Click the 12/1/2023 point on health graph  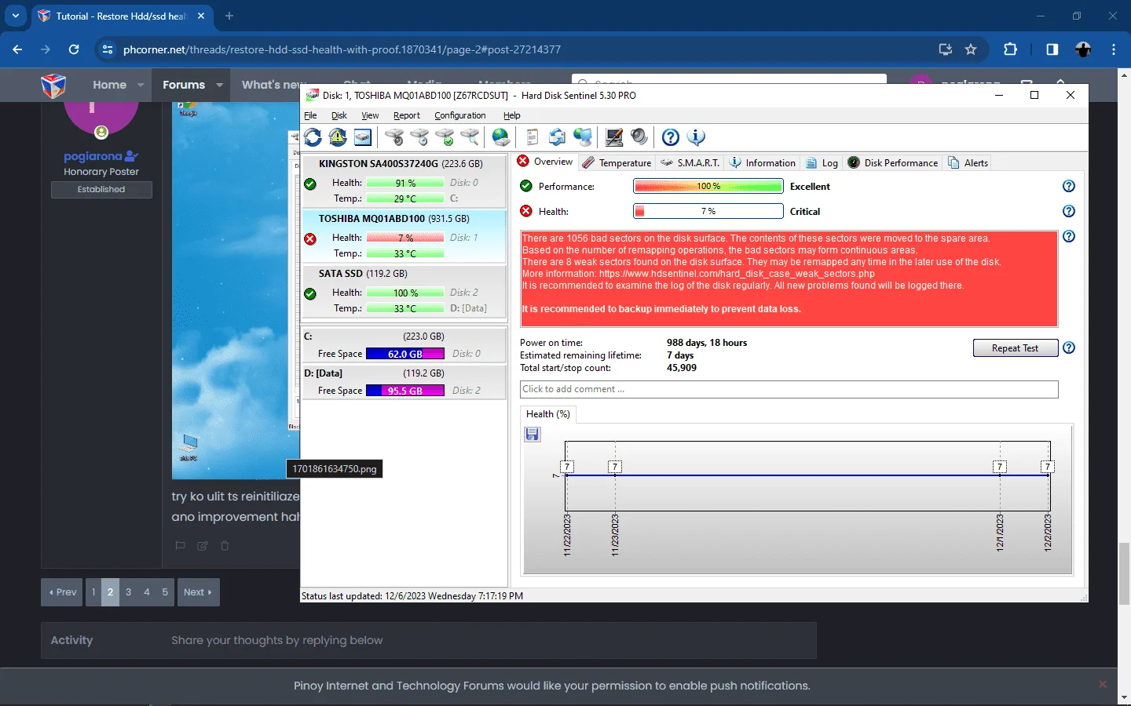pos(1000,475)
